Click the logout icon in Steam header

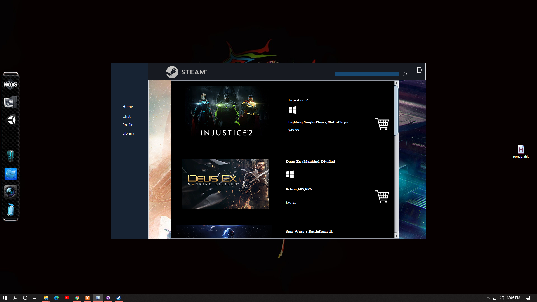(420, 70)
